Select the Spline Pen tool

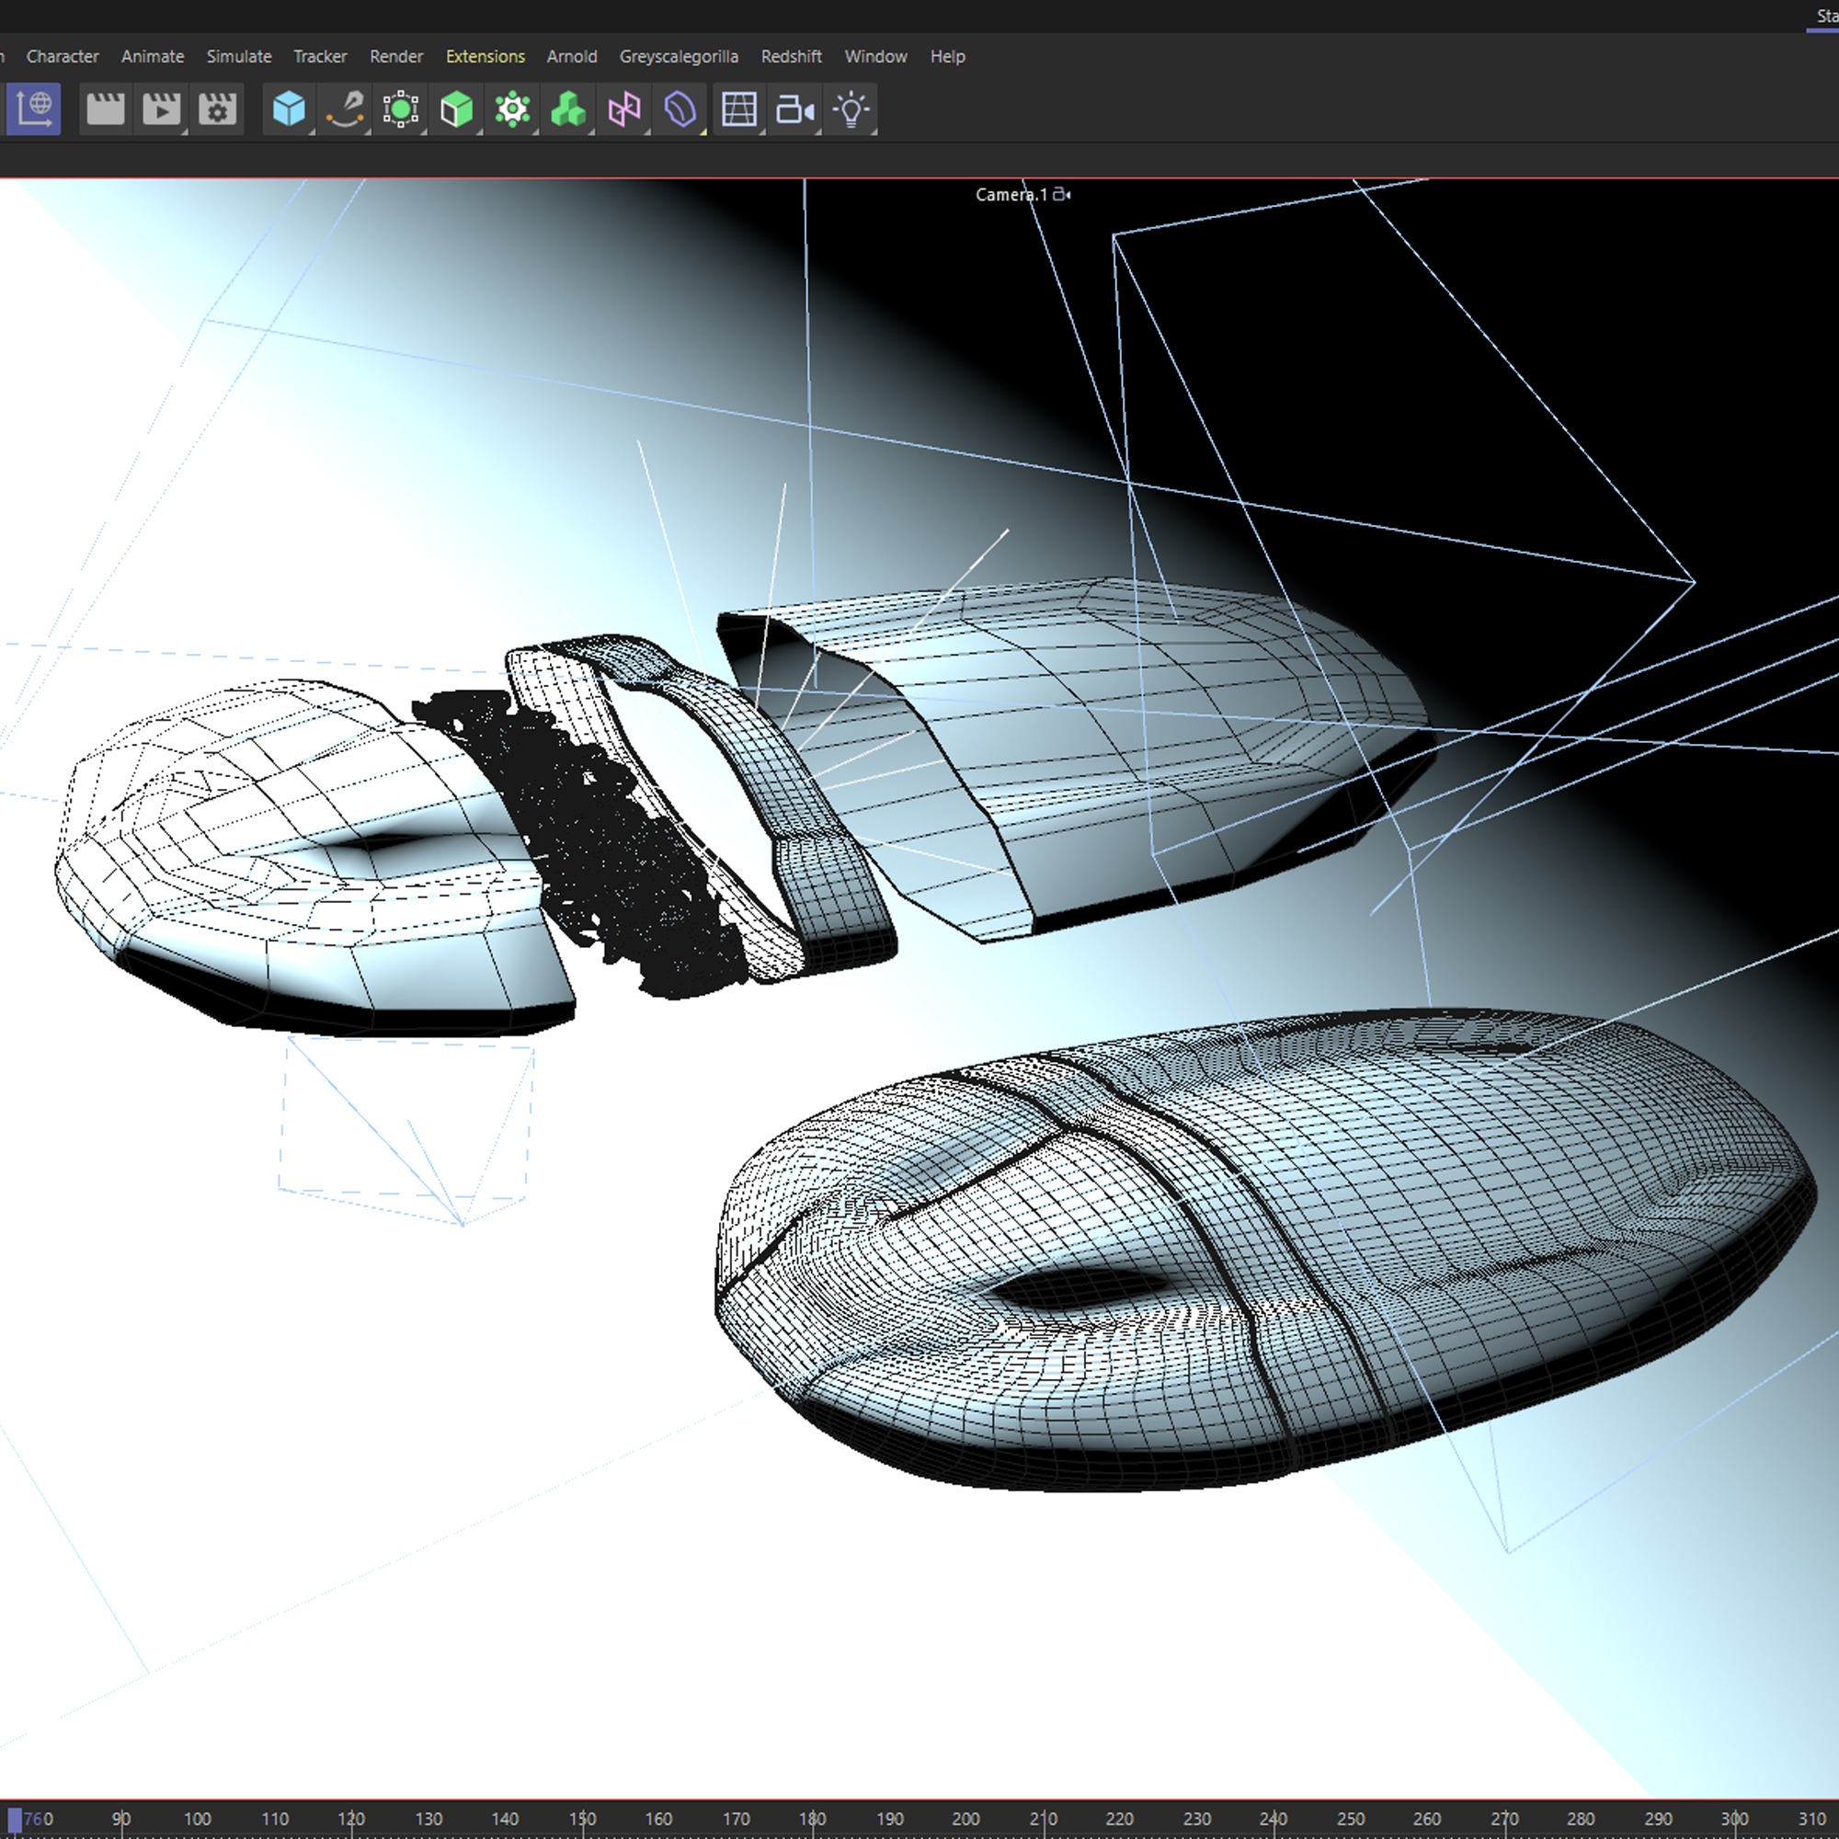tap(345, 109)
